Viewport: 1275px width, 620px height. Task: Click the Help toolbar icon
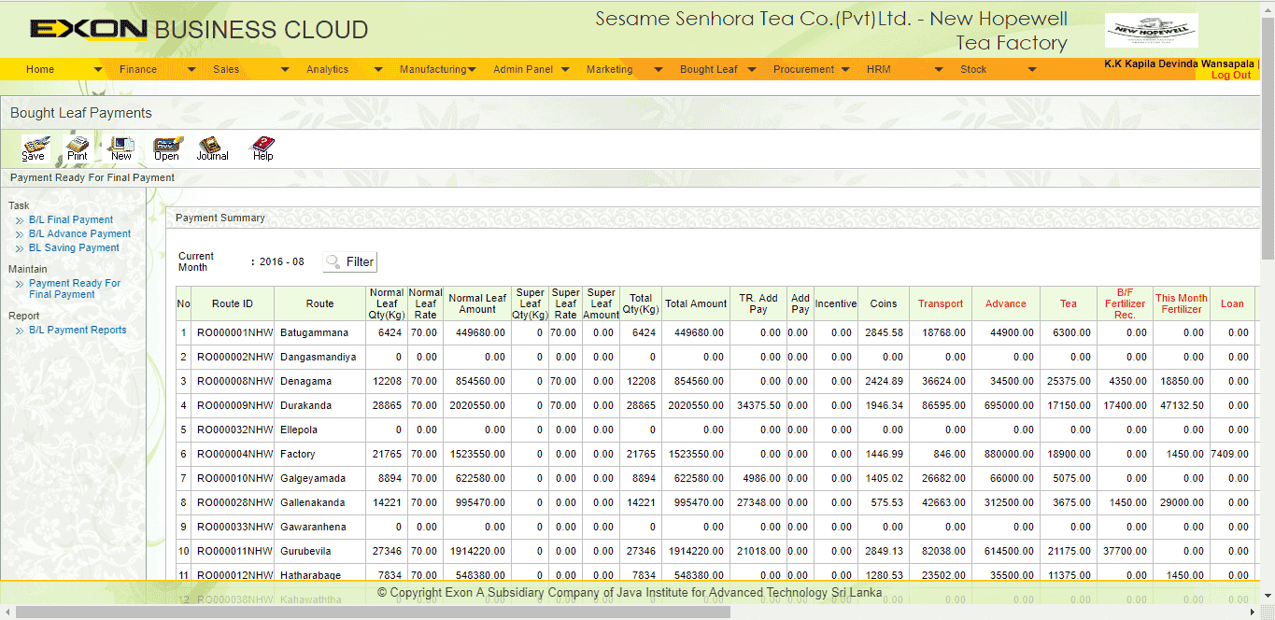tap(263, 148)
